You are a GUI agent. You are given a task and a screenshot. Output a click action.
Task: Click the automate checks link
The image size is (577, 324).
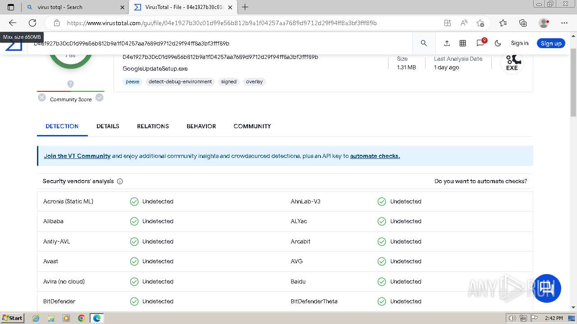(x=375, y=156)
